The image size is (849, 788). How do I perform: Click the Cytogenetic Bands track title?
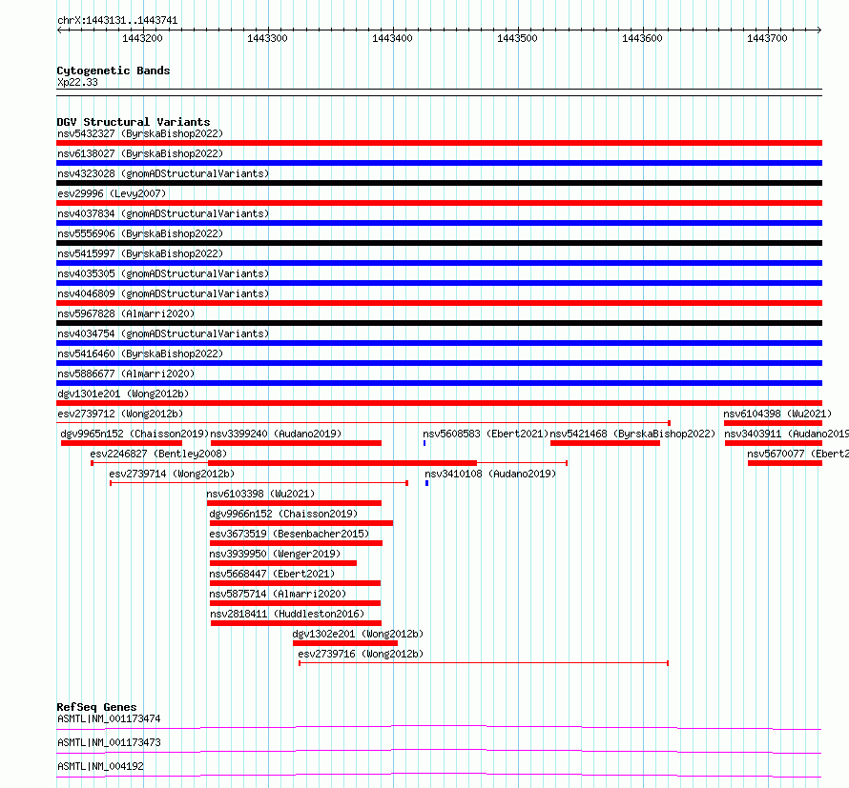pos(114,71)
